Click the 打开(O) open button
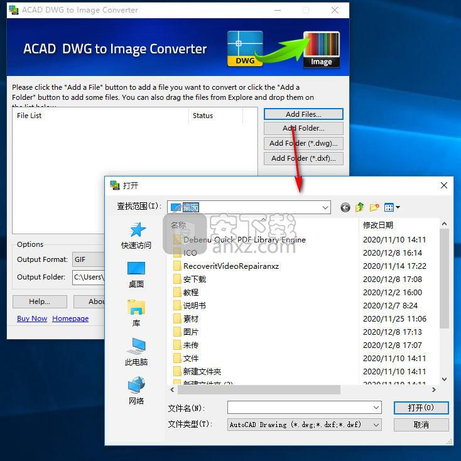Viewport: 461px width, 461px height. click(421, 408)
